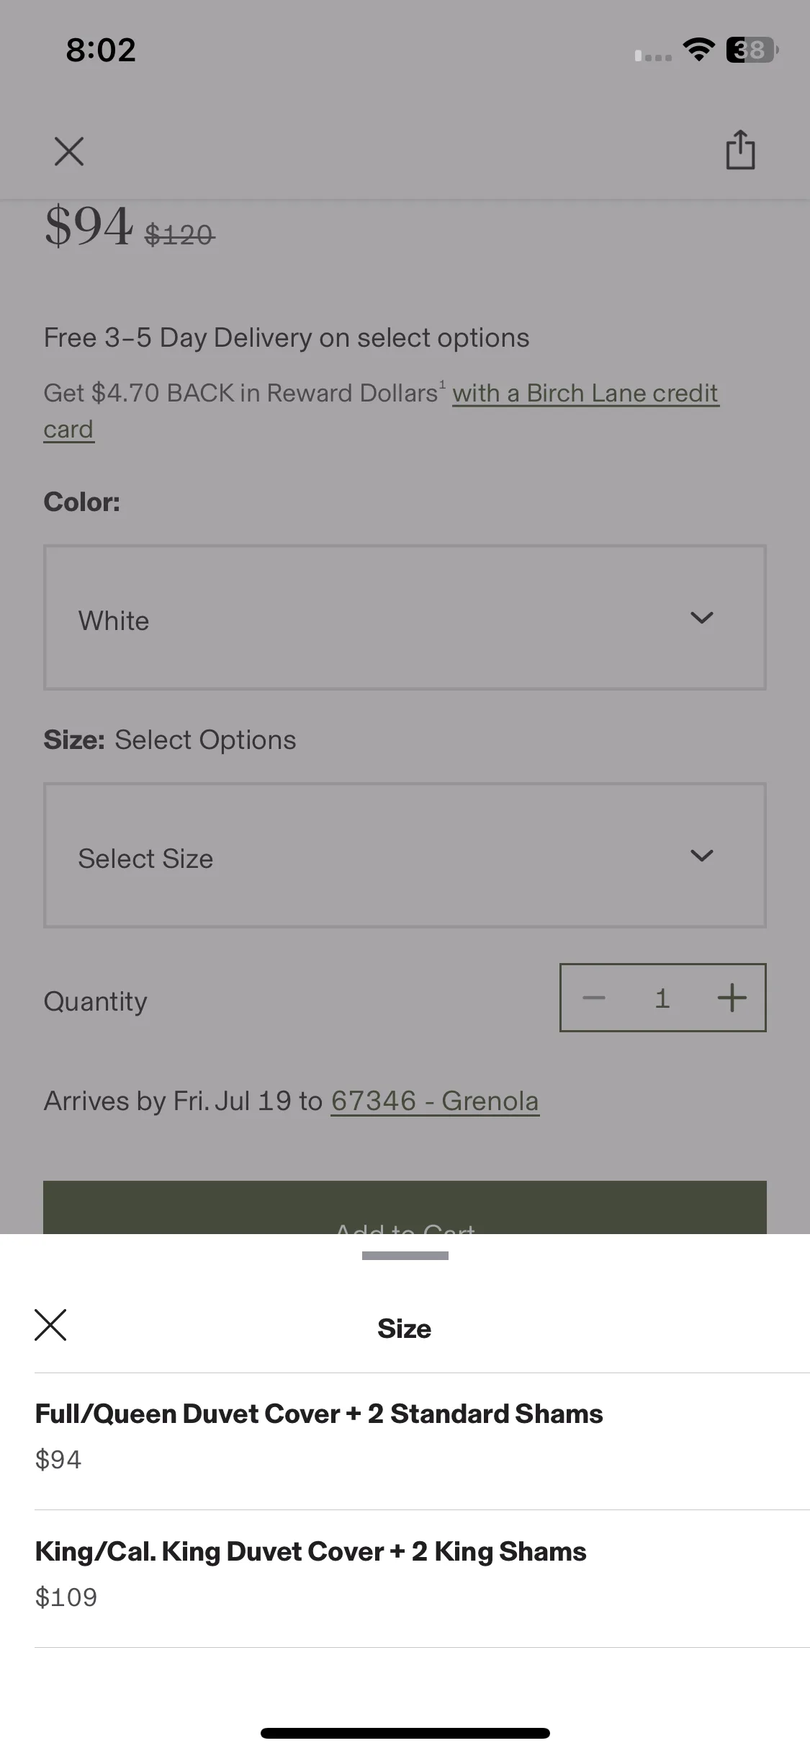Dismiss the Size sheet with X icon

tap(50, 1325)
